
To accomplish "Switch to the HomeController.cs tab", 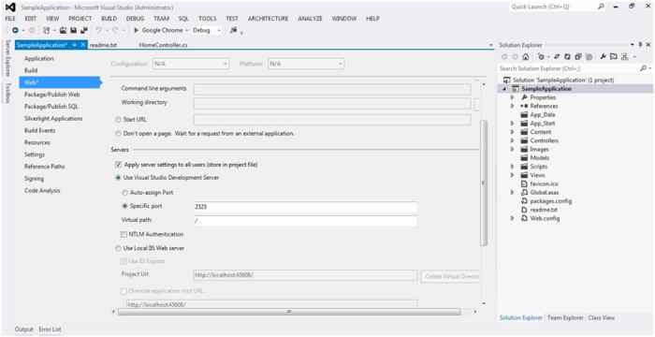I will click(x=164, y=45).
